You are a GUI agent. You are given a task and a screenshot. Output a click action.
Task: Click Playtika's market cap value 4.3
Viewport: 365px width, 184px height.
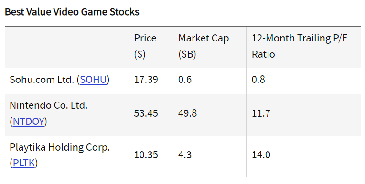tap(185, 155)
